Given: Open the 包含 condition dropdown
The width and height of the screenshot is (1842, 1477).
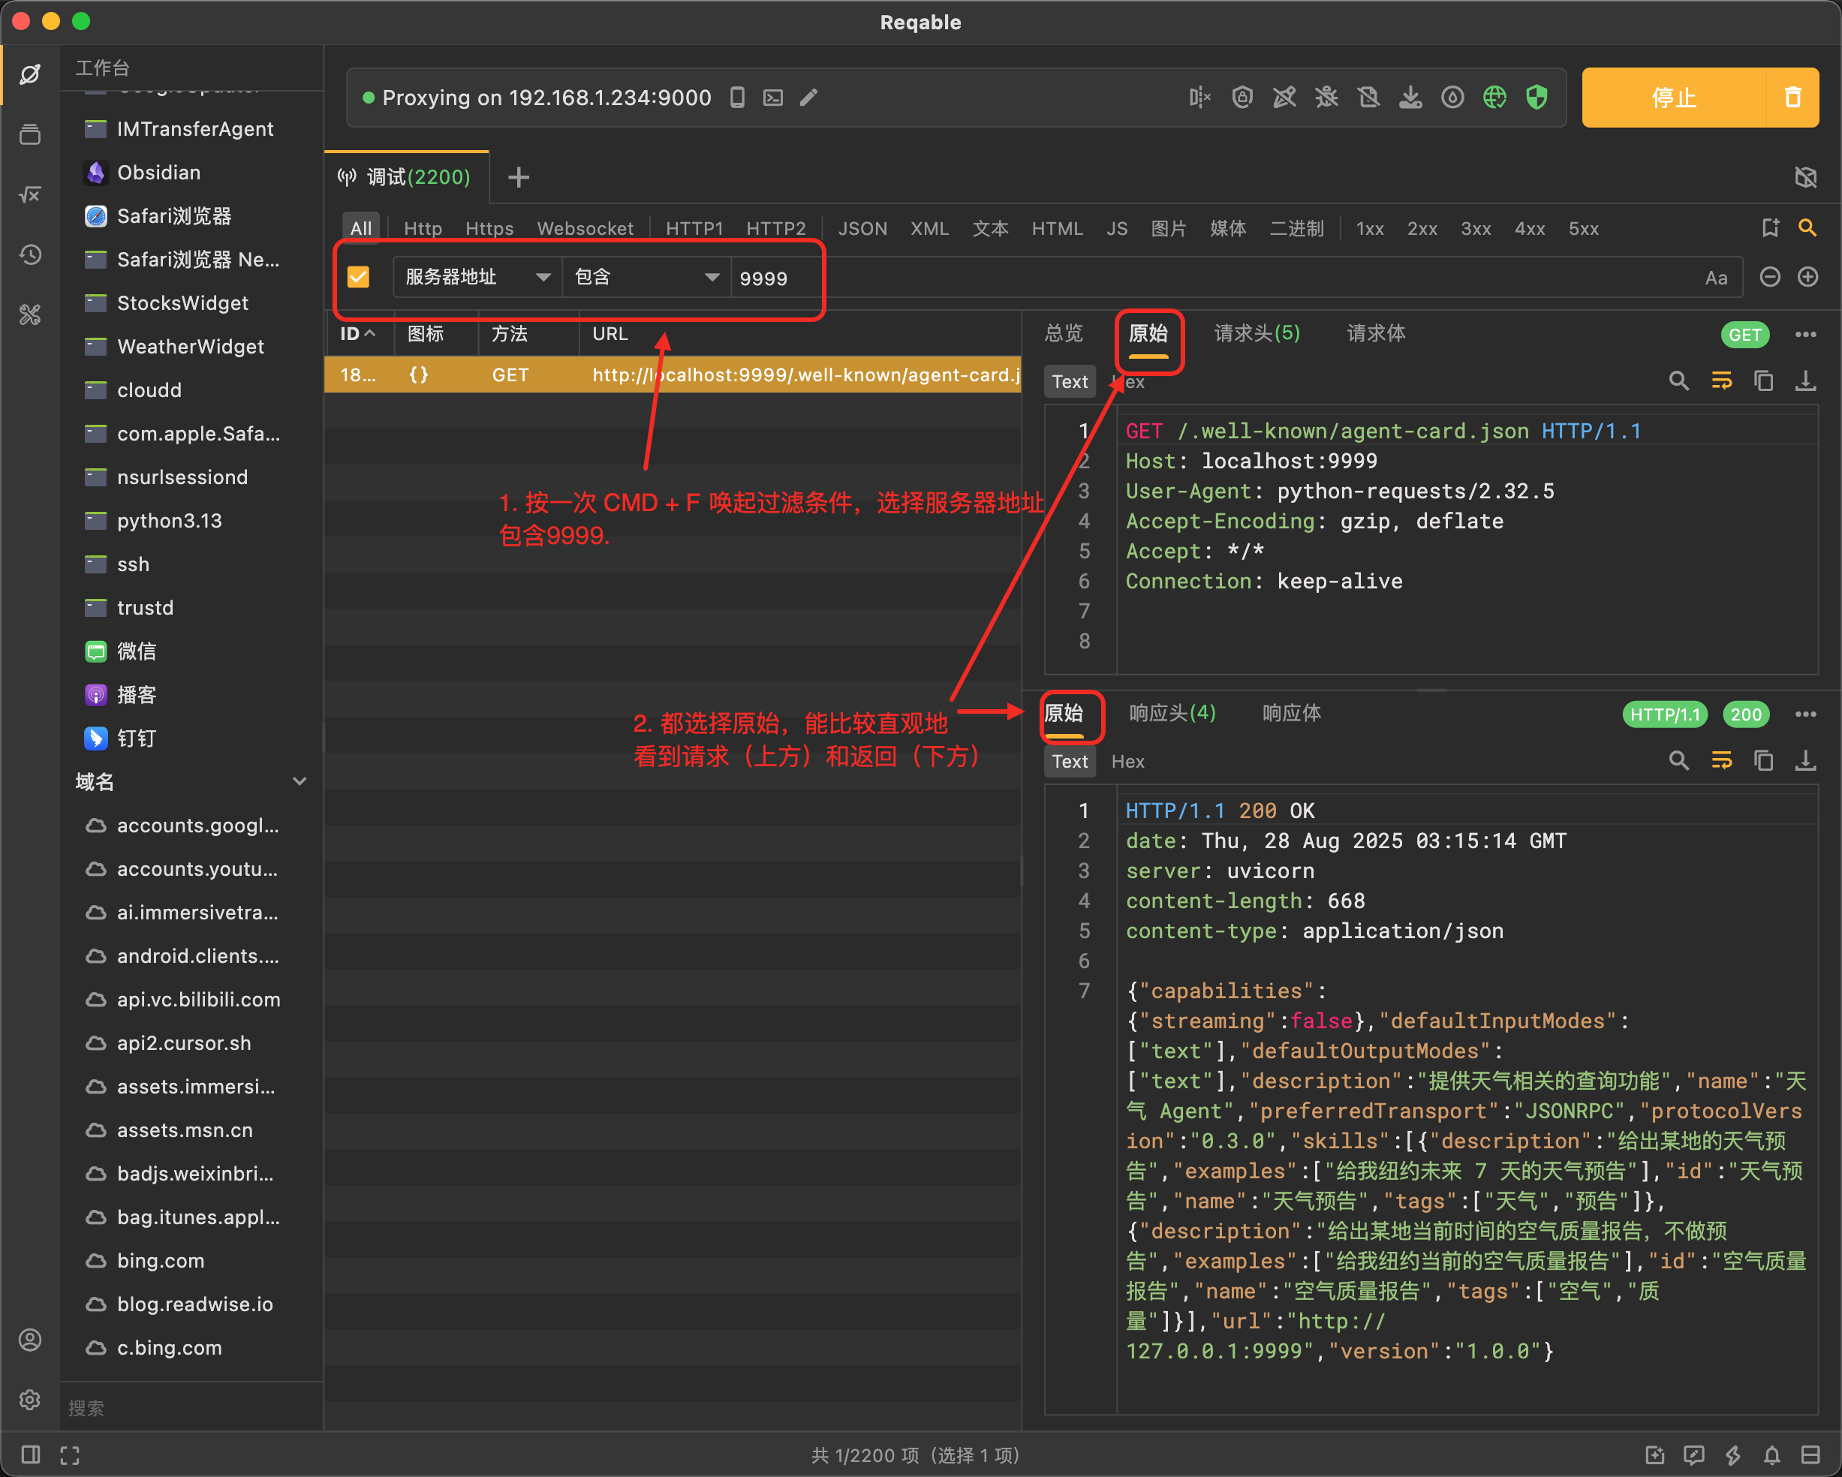Looking at the screenshot, I should coord(646,277).
